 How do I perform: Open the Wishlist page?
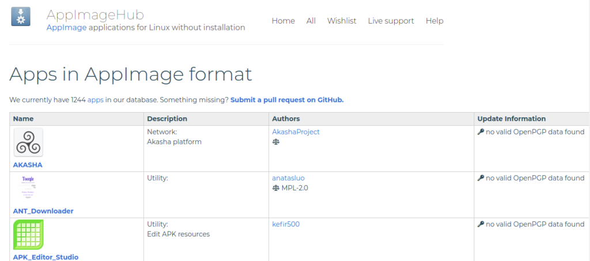(x=342, y=21)
